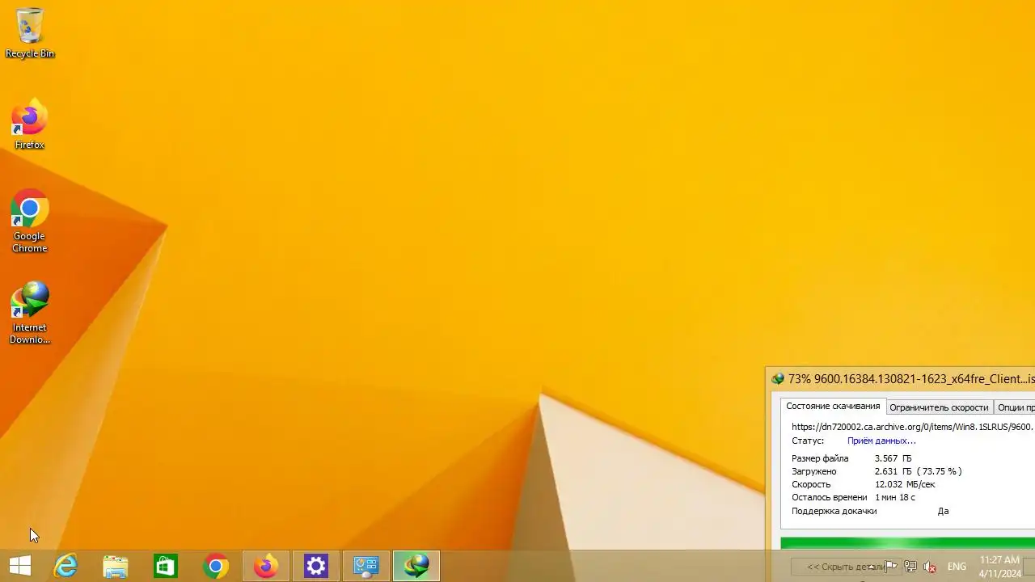Viewport: 1035px width, 582px height.
Task: Click the resume support value Да
Action: (x=943, y=511)
